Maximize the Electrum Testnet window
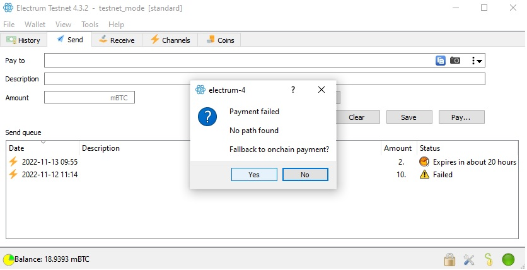This screenshot has width=527, height=270. click(484, 8)
